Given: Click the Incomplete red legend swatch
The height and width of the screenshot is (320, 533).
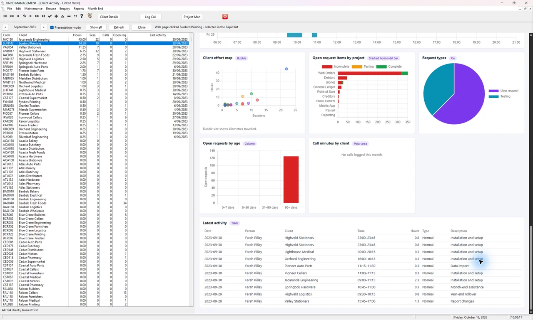Looking at the screenshot, I should pyautogui.click(x=327, y=66).
